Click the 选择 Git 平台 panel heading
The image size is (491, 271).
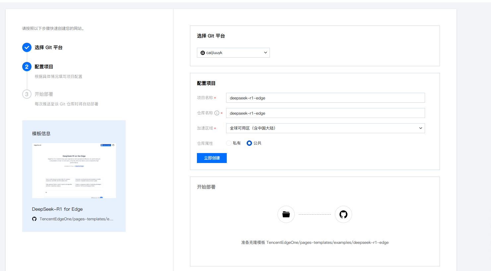(211, 36)
